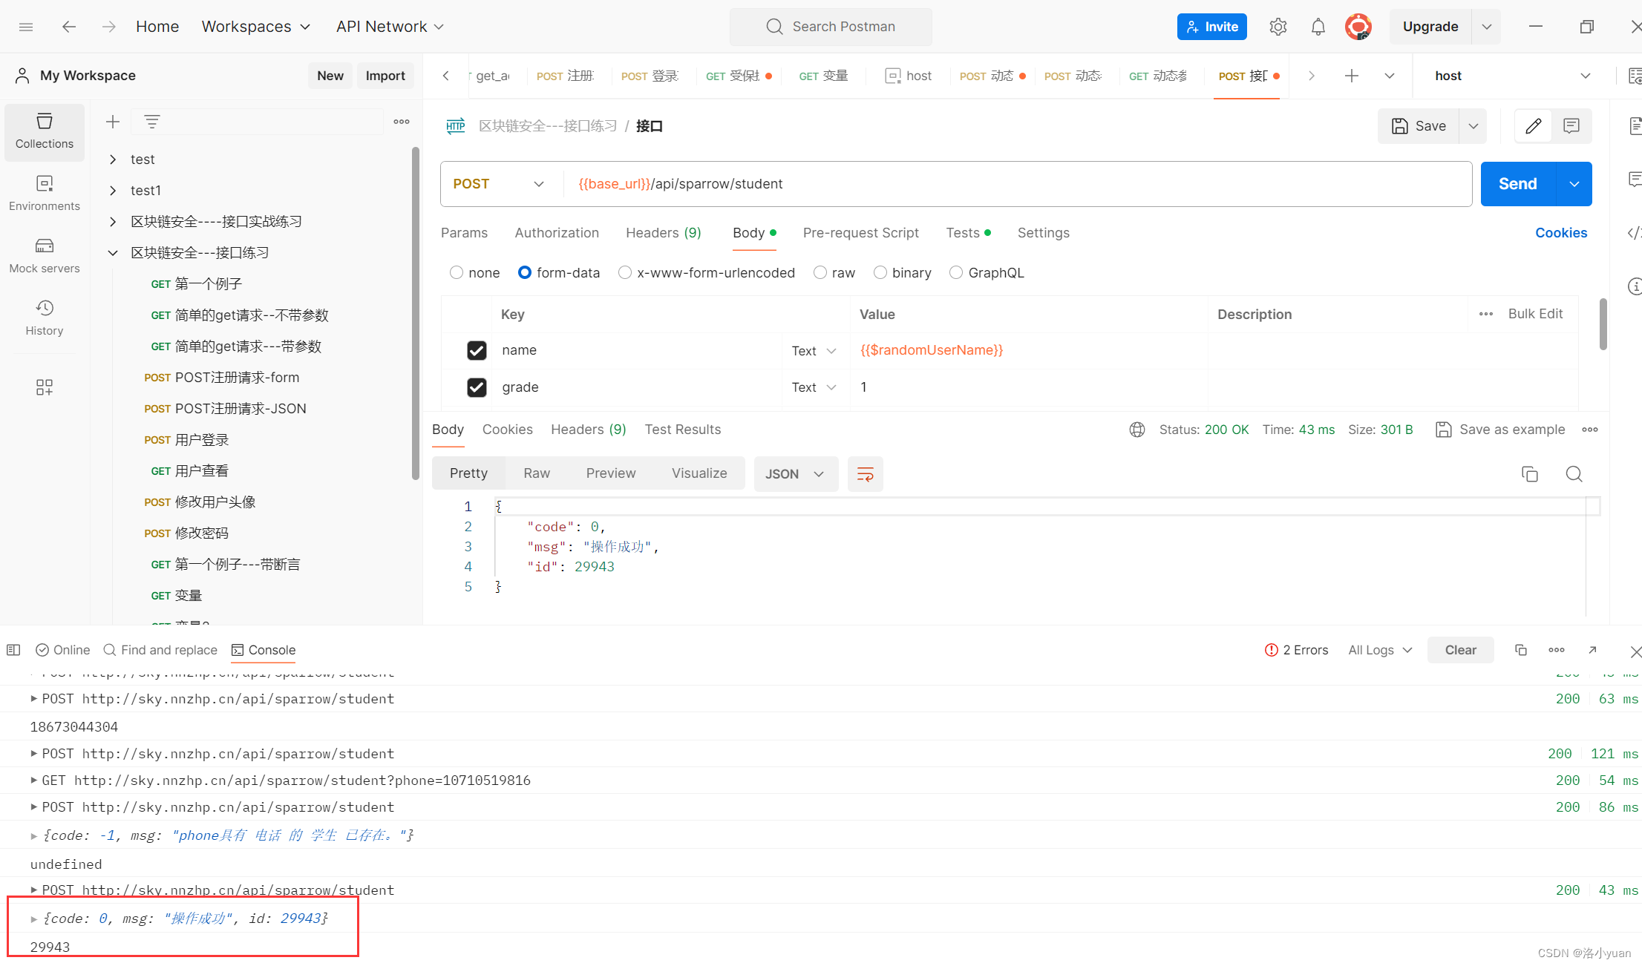Open the comments icon next to Save
Viewport: 1642px width, 966px height.
tap(1571, 126)
